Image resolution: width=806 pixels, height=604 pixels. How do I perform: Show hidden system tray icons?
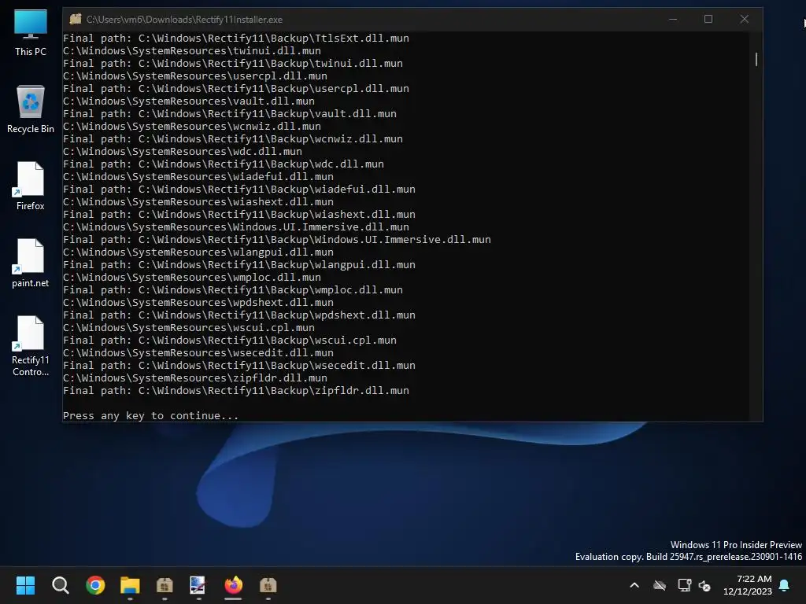(x=634, y=585)
